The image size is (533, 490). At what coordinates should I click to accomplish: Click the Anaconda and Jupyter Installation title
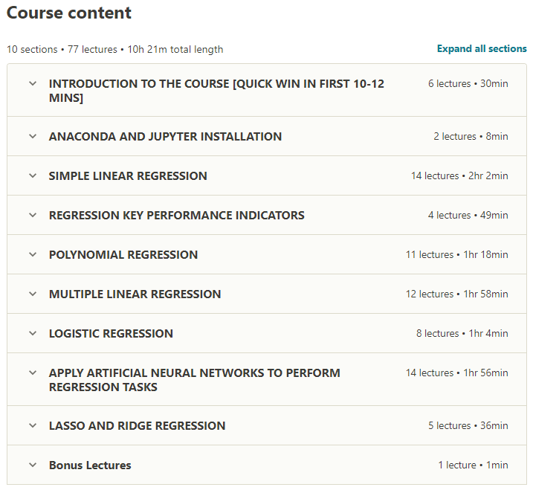pos(165,137)
